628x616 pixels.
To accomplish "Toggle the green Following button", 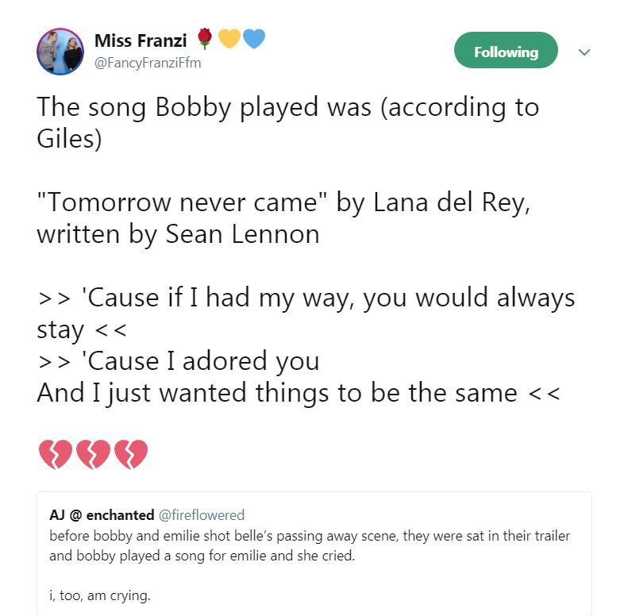I will (x=506, y=52).
